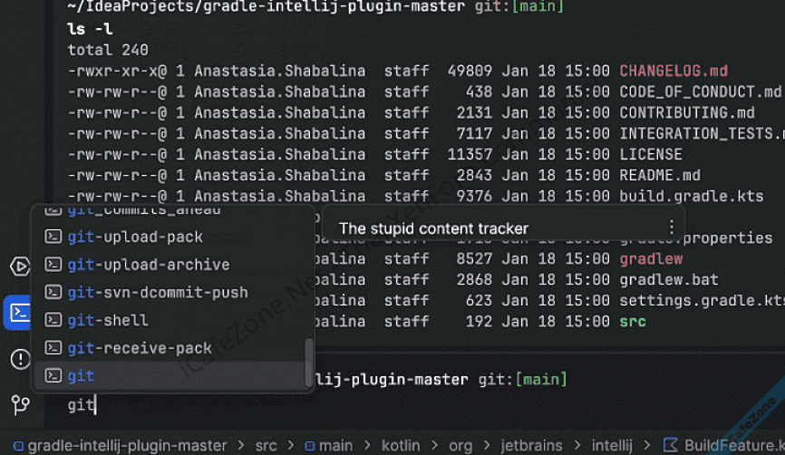785x455 pixels.
Task: Click the Kotlin file icon beside BuildFeature
Action: coord(671,445)
